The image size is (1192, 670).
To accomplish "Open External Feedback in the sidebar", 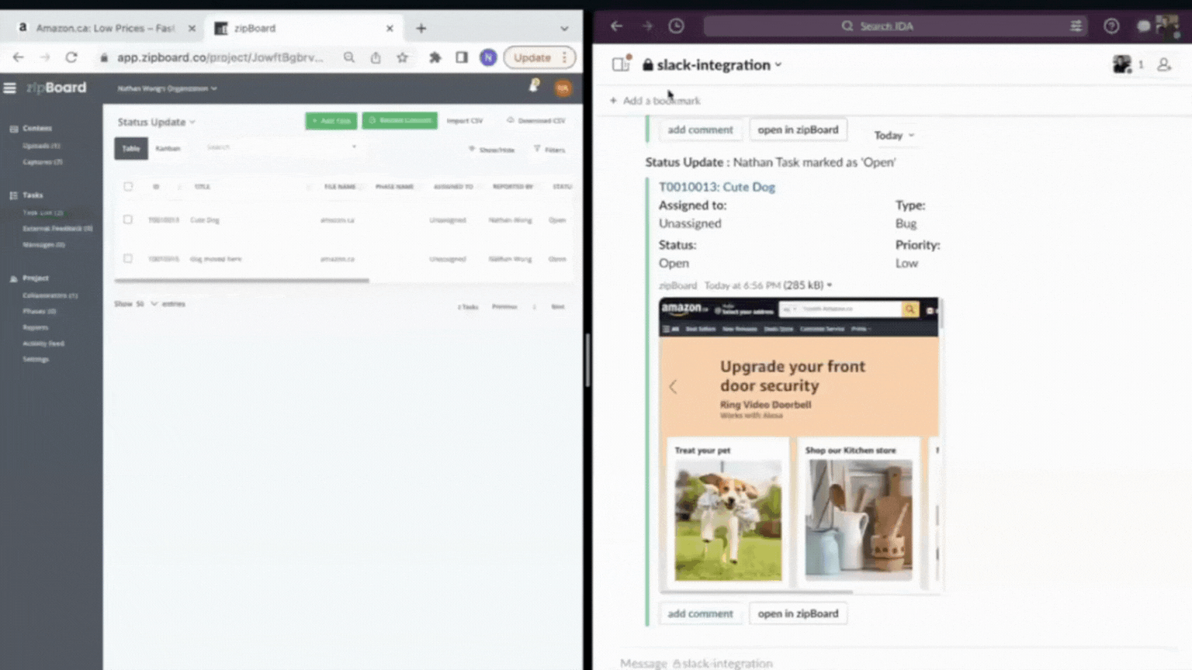I will (x=57, y=229).
